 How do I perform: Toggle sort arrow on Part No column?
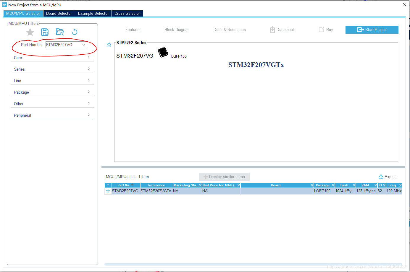[133, 185]
